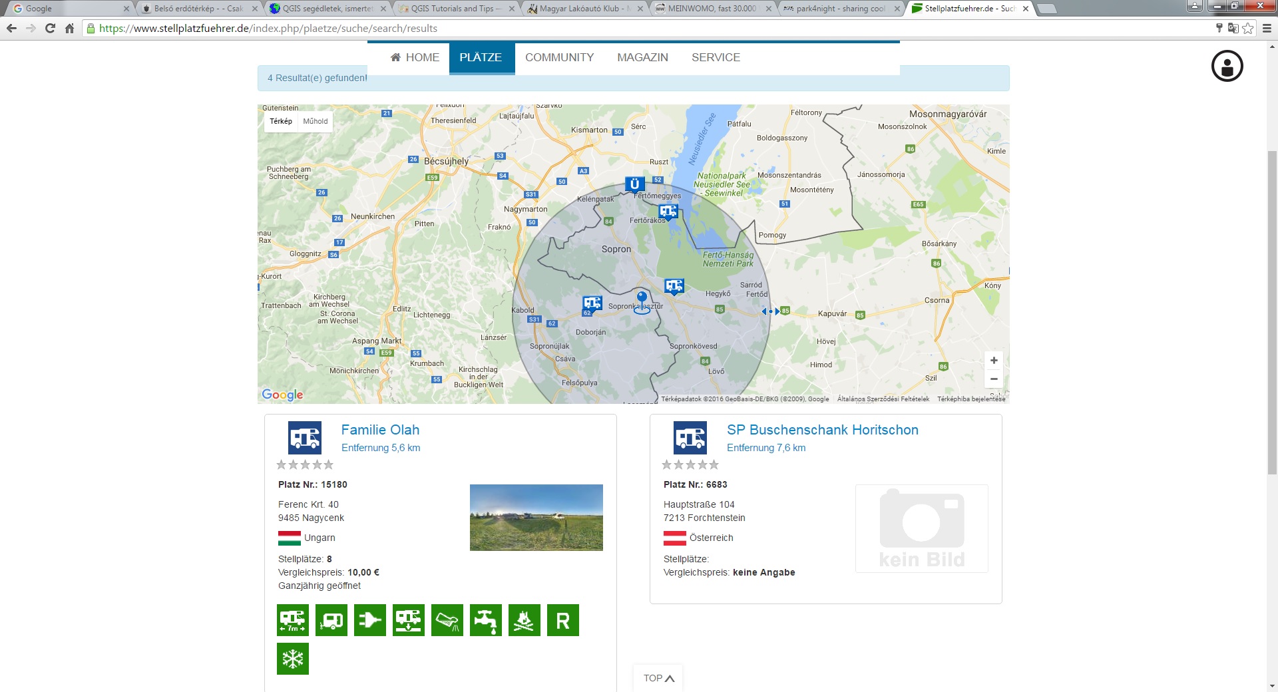Click the electricity plug icon
This screenshot has height=692, width=1278.
[x=370, y=620]
